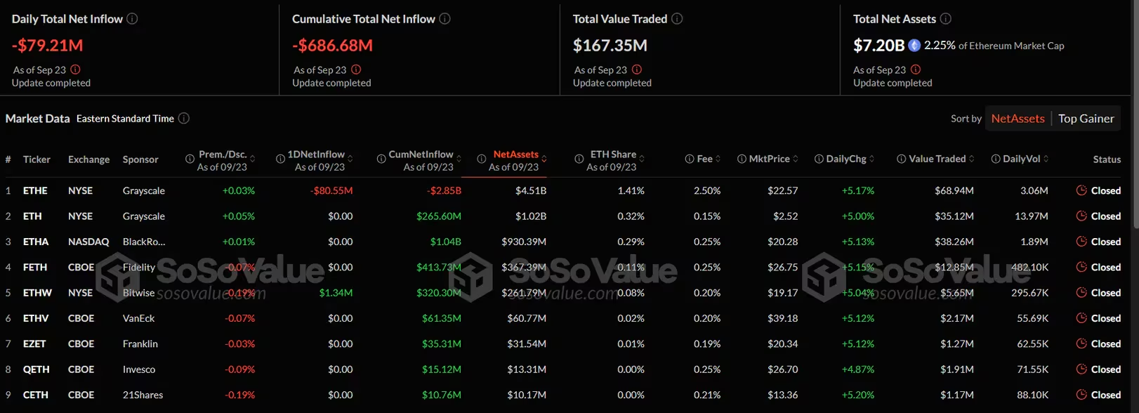Click info icon before Value Traded header
The height and width of the screenshot is (413, 1139).
[901, 159]
